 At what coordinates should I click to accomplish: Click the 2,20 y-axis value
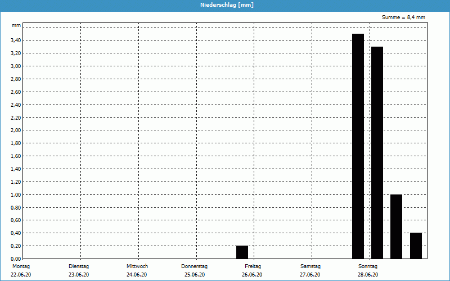tap(16, 117)
